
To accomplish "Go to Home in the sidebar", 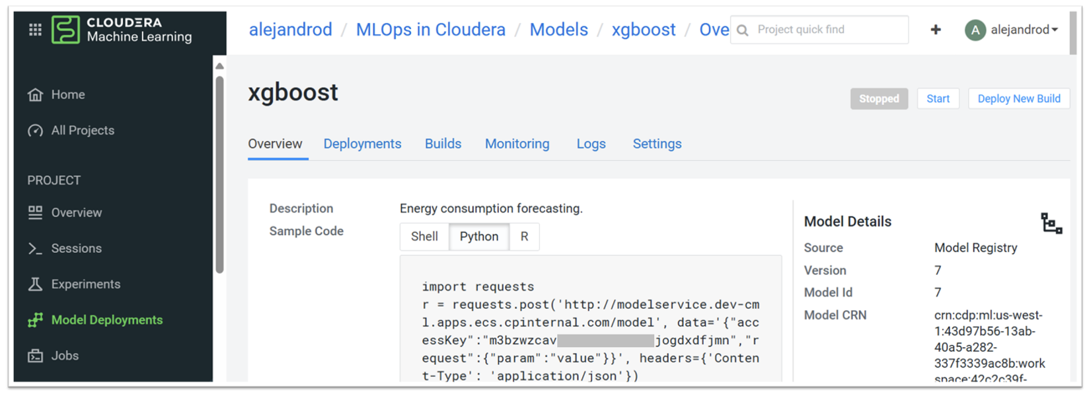I will (68, 94).
